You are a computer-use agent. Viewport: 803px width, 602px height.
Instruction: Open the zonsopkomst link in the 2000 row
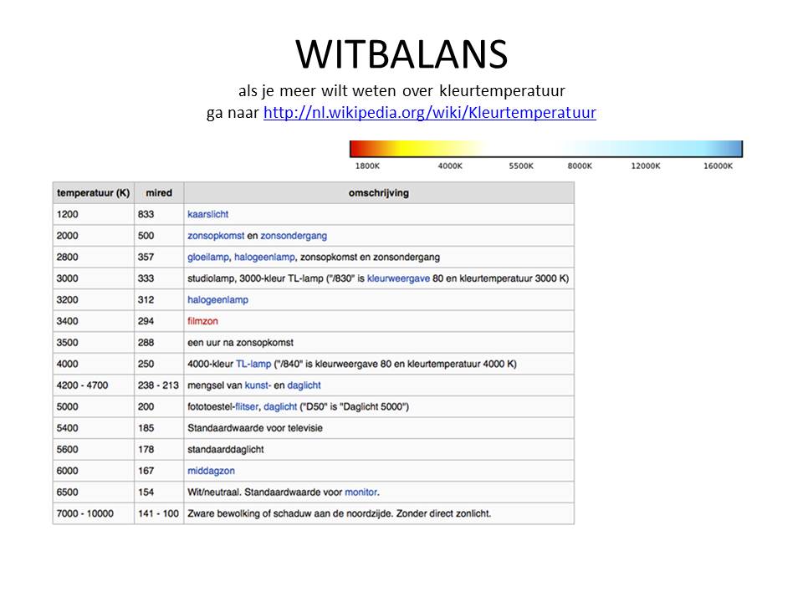[216, 236]
